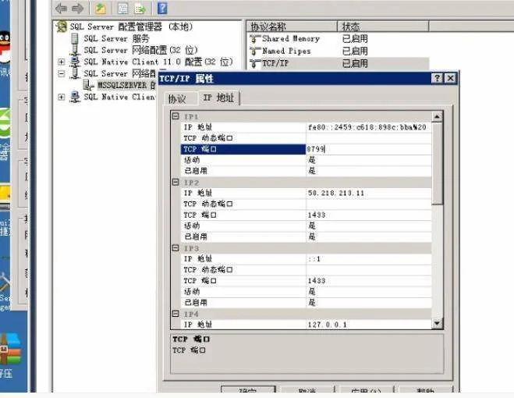The image size is (514, 398).
Task: Click the IP2 TCP 端口 value 1433
Action: pyautogui.click(x=367, y=215)
